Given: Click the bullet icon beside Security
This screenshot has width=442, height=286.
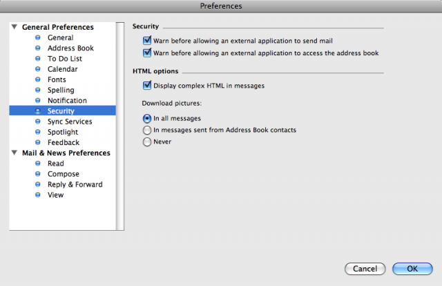Looking at the screenshot, I should point(38,111).
